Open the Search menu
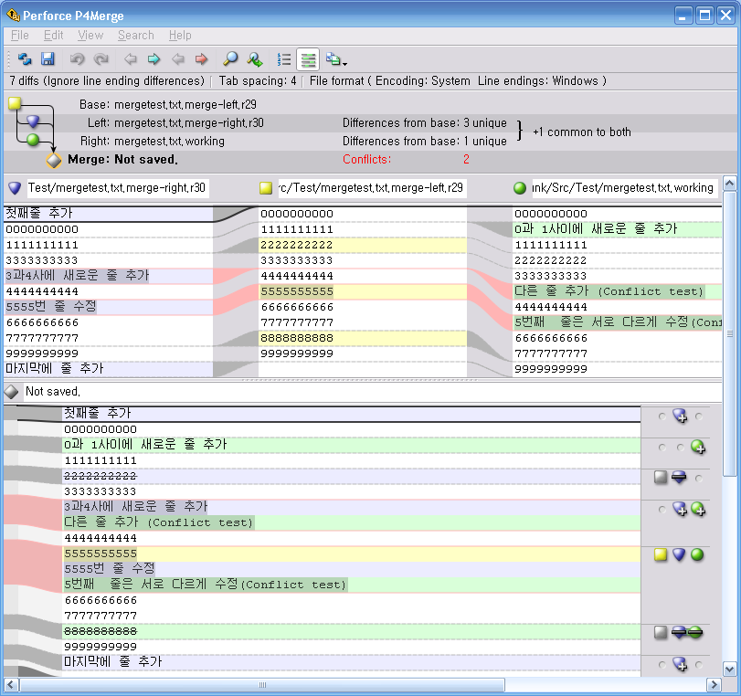The image size is (741, 696). (x=136, y=35)
